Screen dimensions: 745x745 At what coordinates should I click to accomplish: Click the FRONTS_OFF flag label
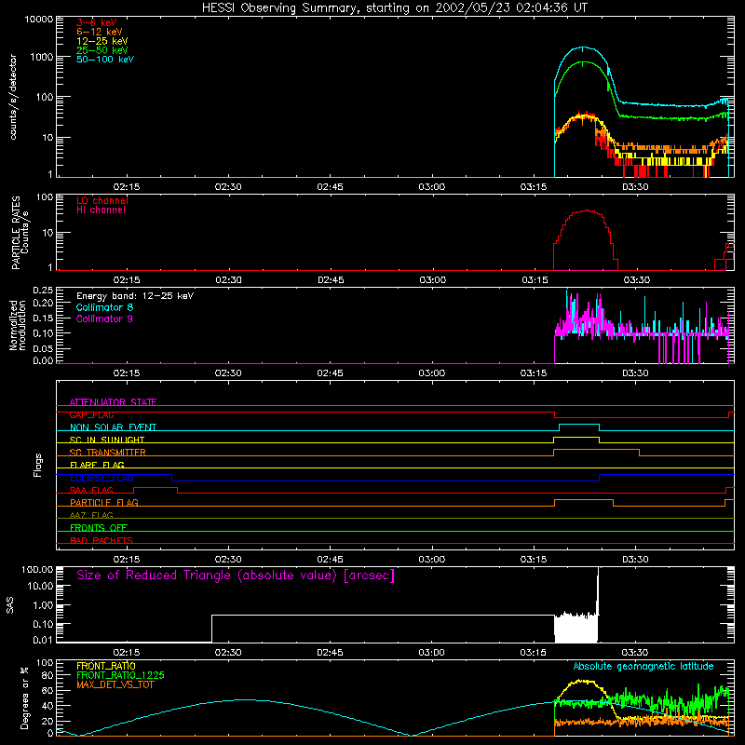[x=99, y=528]
